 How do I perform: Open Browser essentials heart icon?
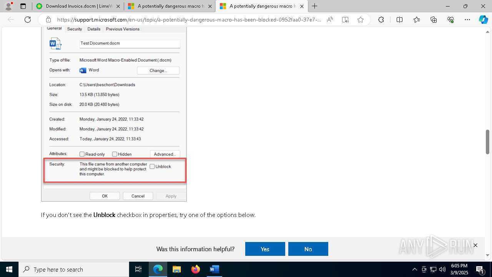click(x=450, y=20)
